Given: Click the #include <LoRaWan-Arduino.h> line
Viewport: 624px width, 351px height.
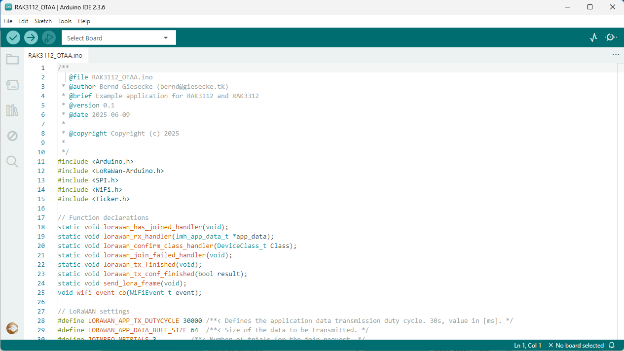Looking at the screenshot, I should 111,171.
